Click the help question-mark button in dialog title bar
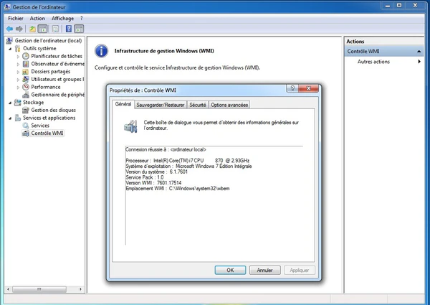 pos(292,88)
